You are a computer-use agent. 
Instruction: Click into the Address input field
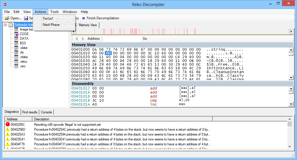coord(121,39)
